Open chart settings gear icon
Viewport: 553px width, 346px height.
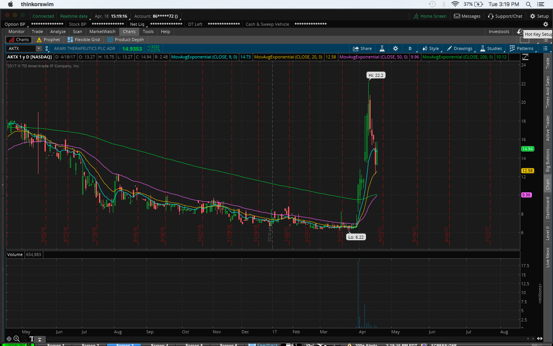click(x=396, y=48)
